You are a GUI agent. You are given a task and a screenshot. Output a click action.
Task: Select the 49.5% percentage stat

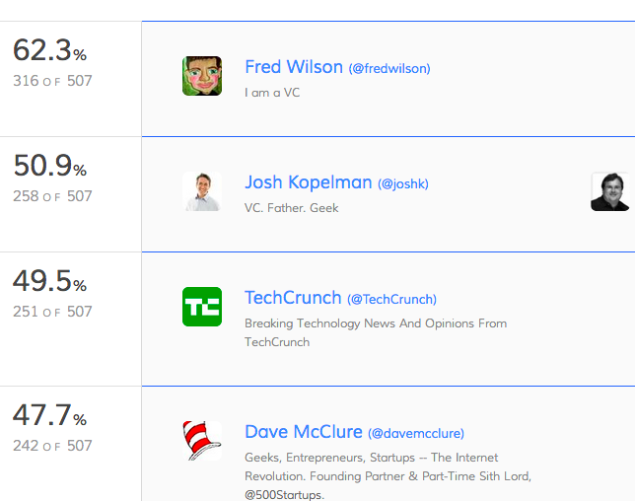50,281
